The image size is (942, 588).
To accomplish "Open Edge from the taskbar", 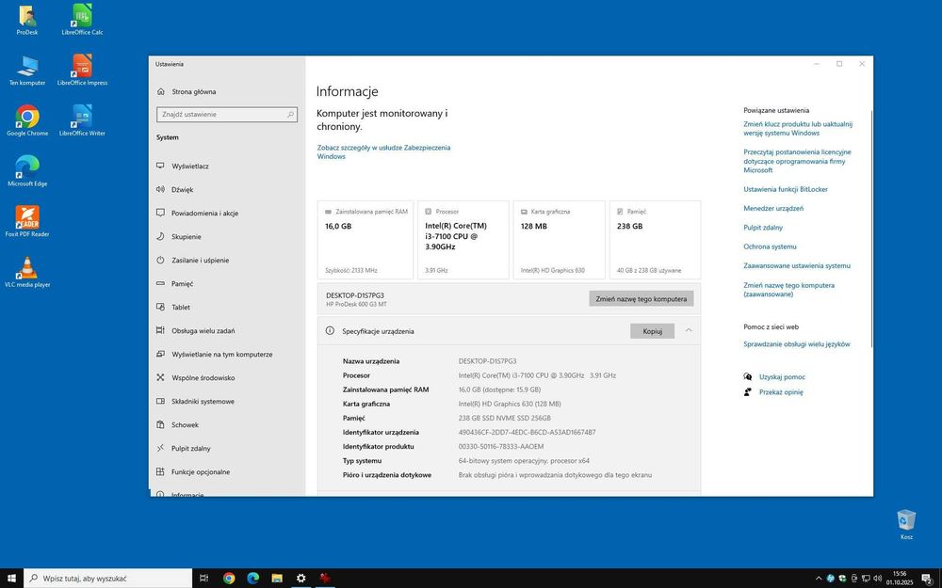I will point(252,579).
